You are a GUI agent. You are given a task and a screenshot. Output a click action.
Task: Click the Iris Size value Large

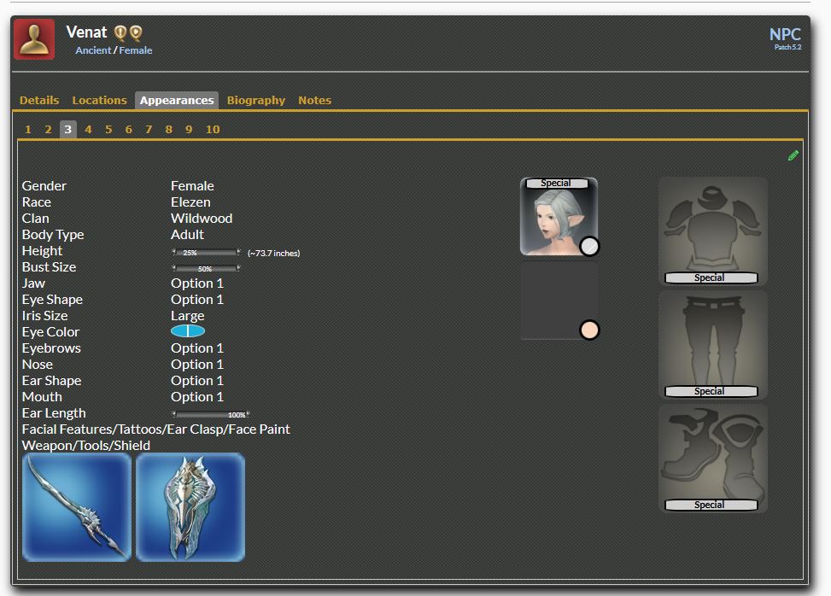click(x=188, y=316)
